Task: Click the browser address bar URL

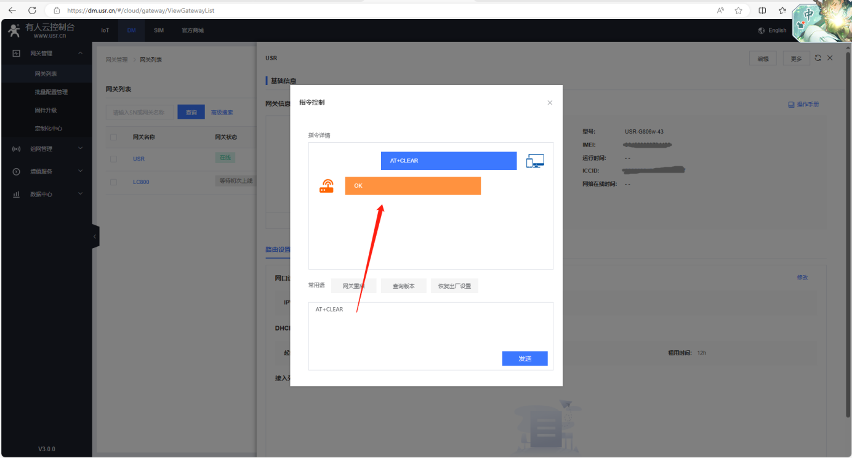Action: click(140, 10)
